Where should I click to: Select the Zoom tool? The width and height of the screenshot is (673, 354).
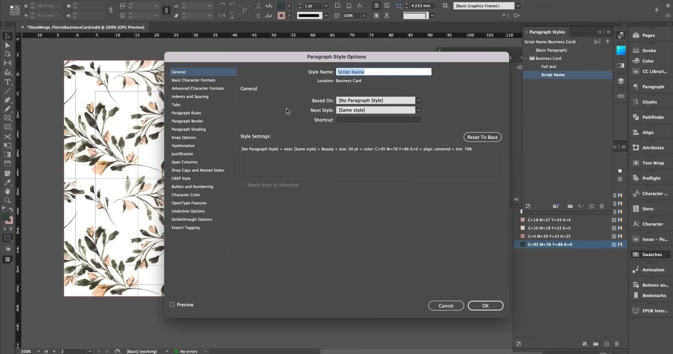[x=7, y=200]
